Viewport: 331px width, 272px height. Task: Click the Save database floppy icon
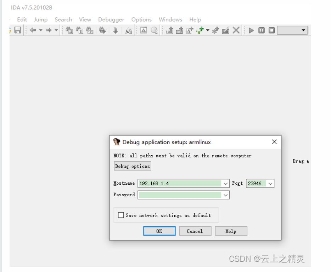[18, 30]
